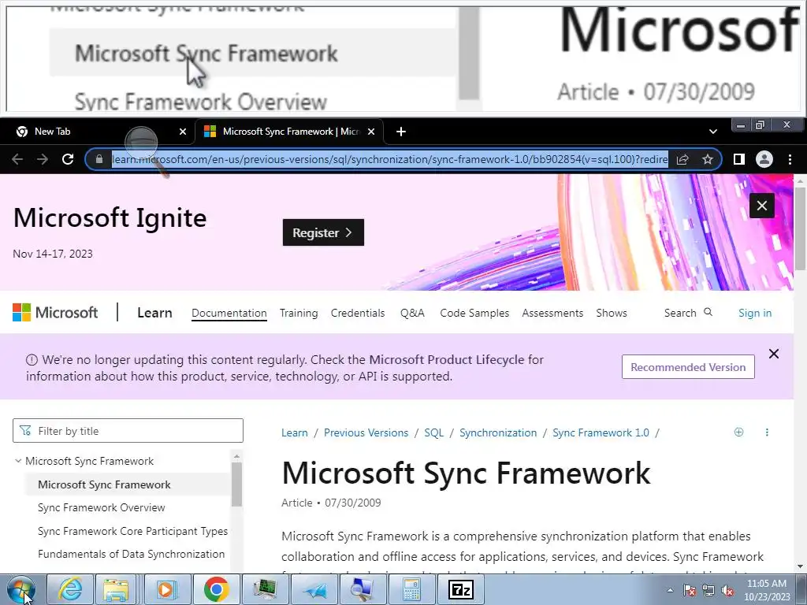Open the Learn home link
This screenshot has width=807, height=605.
point(154,313)
